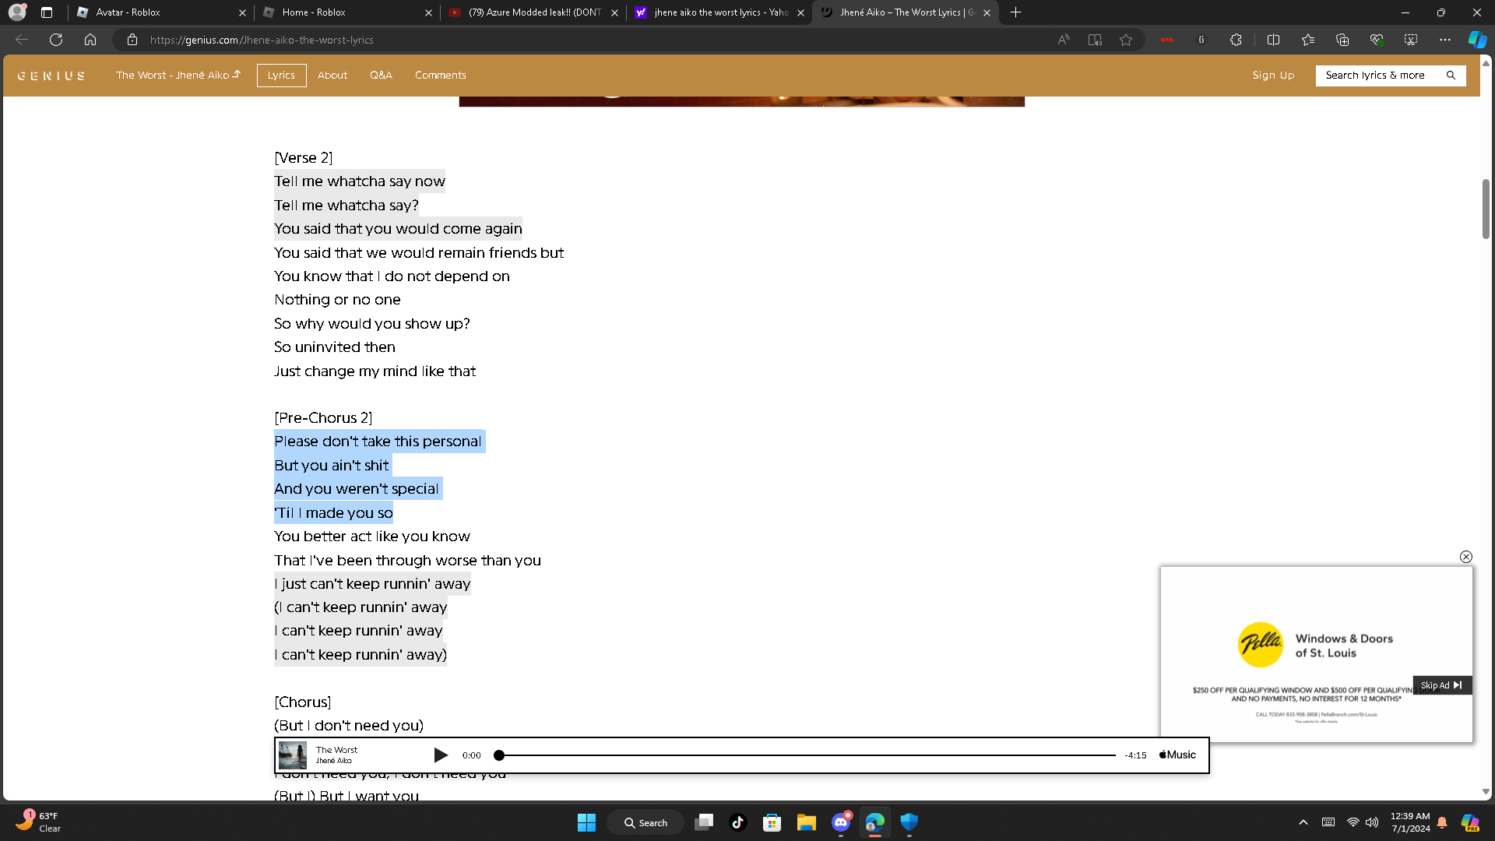Click the taskbar Copilot Preview icon
This screenshot has width=1495, height=841.
coord(1470,822)
